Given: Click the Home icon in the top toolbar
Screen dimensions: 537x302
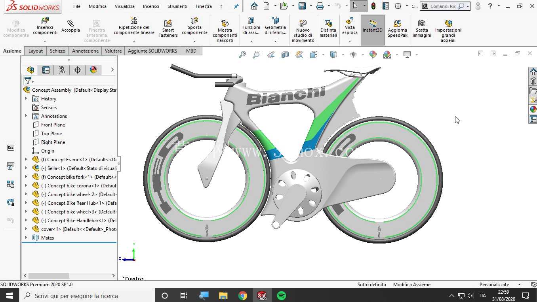Looking at the screenshot, I should click(x=254, y=6).
